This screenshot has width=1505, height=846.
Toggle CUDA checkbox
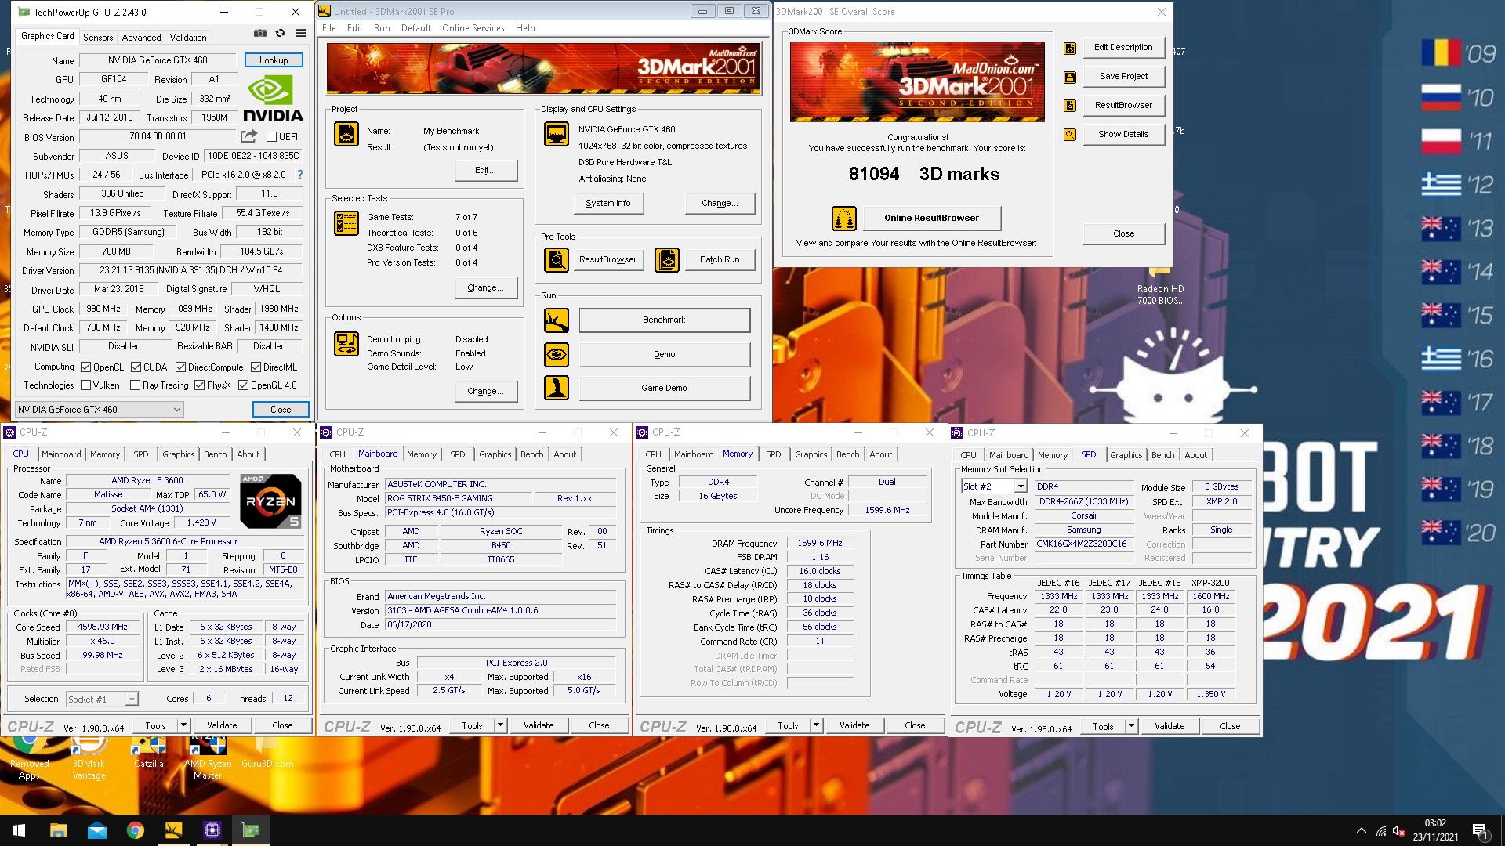click(136, 367)
